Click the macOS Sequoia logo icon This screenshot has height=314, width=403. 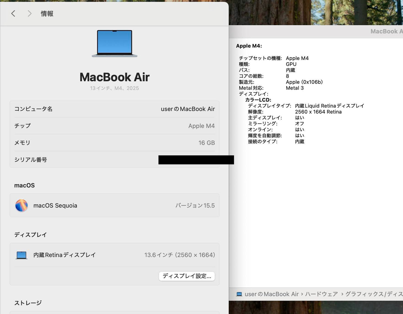(21, 205)
